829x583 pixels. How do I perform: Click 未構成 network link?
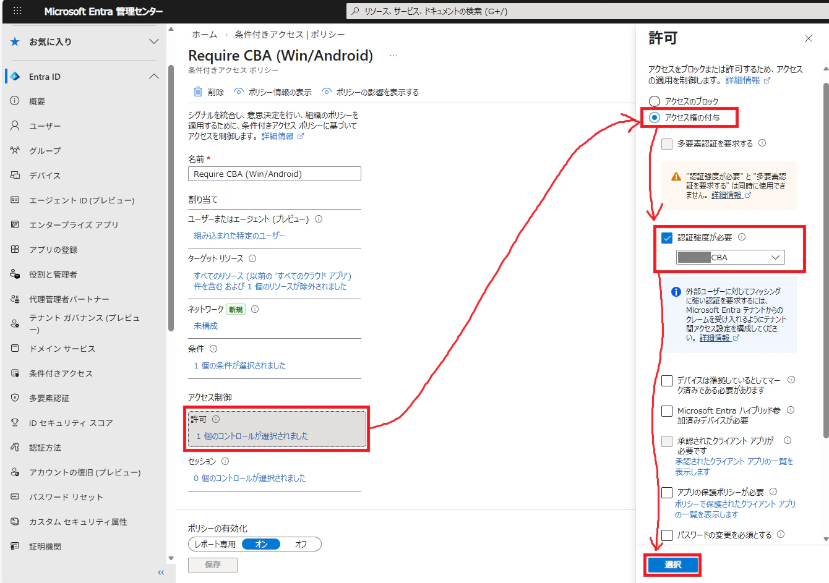pos(205,326)
